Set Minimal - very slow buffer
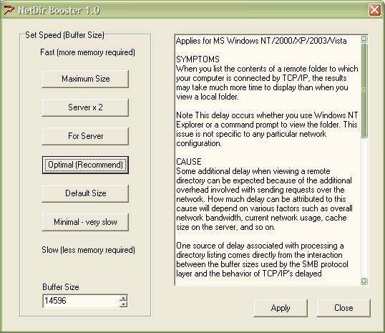This screenshot has width=385, height=333. pyautogui.click(x=85, y=222)
